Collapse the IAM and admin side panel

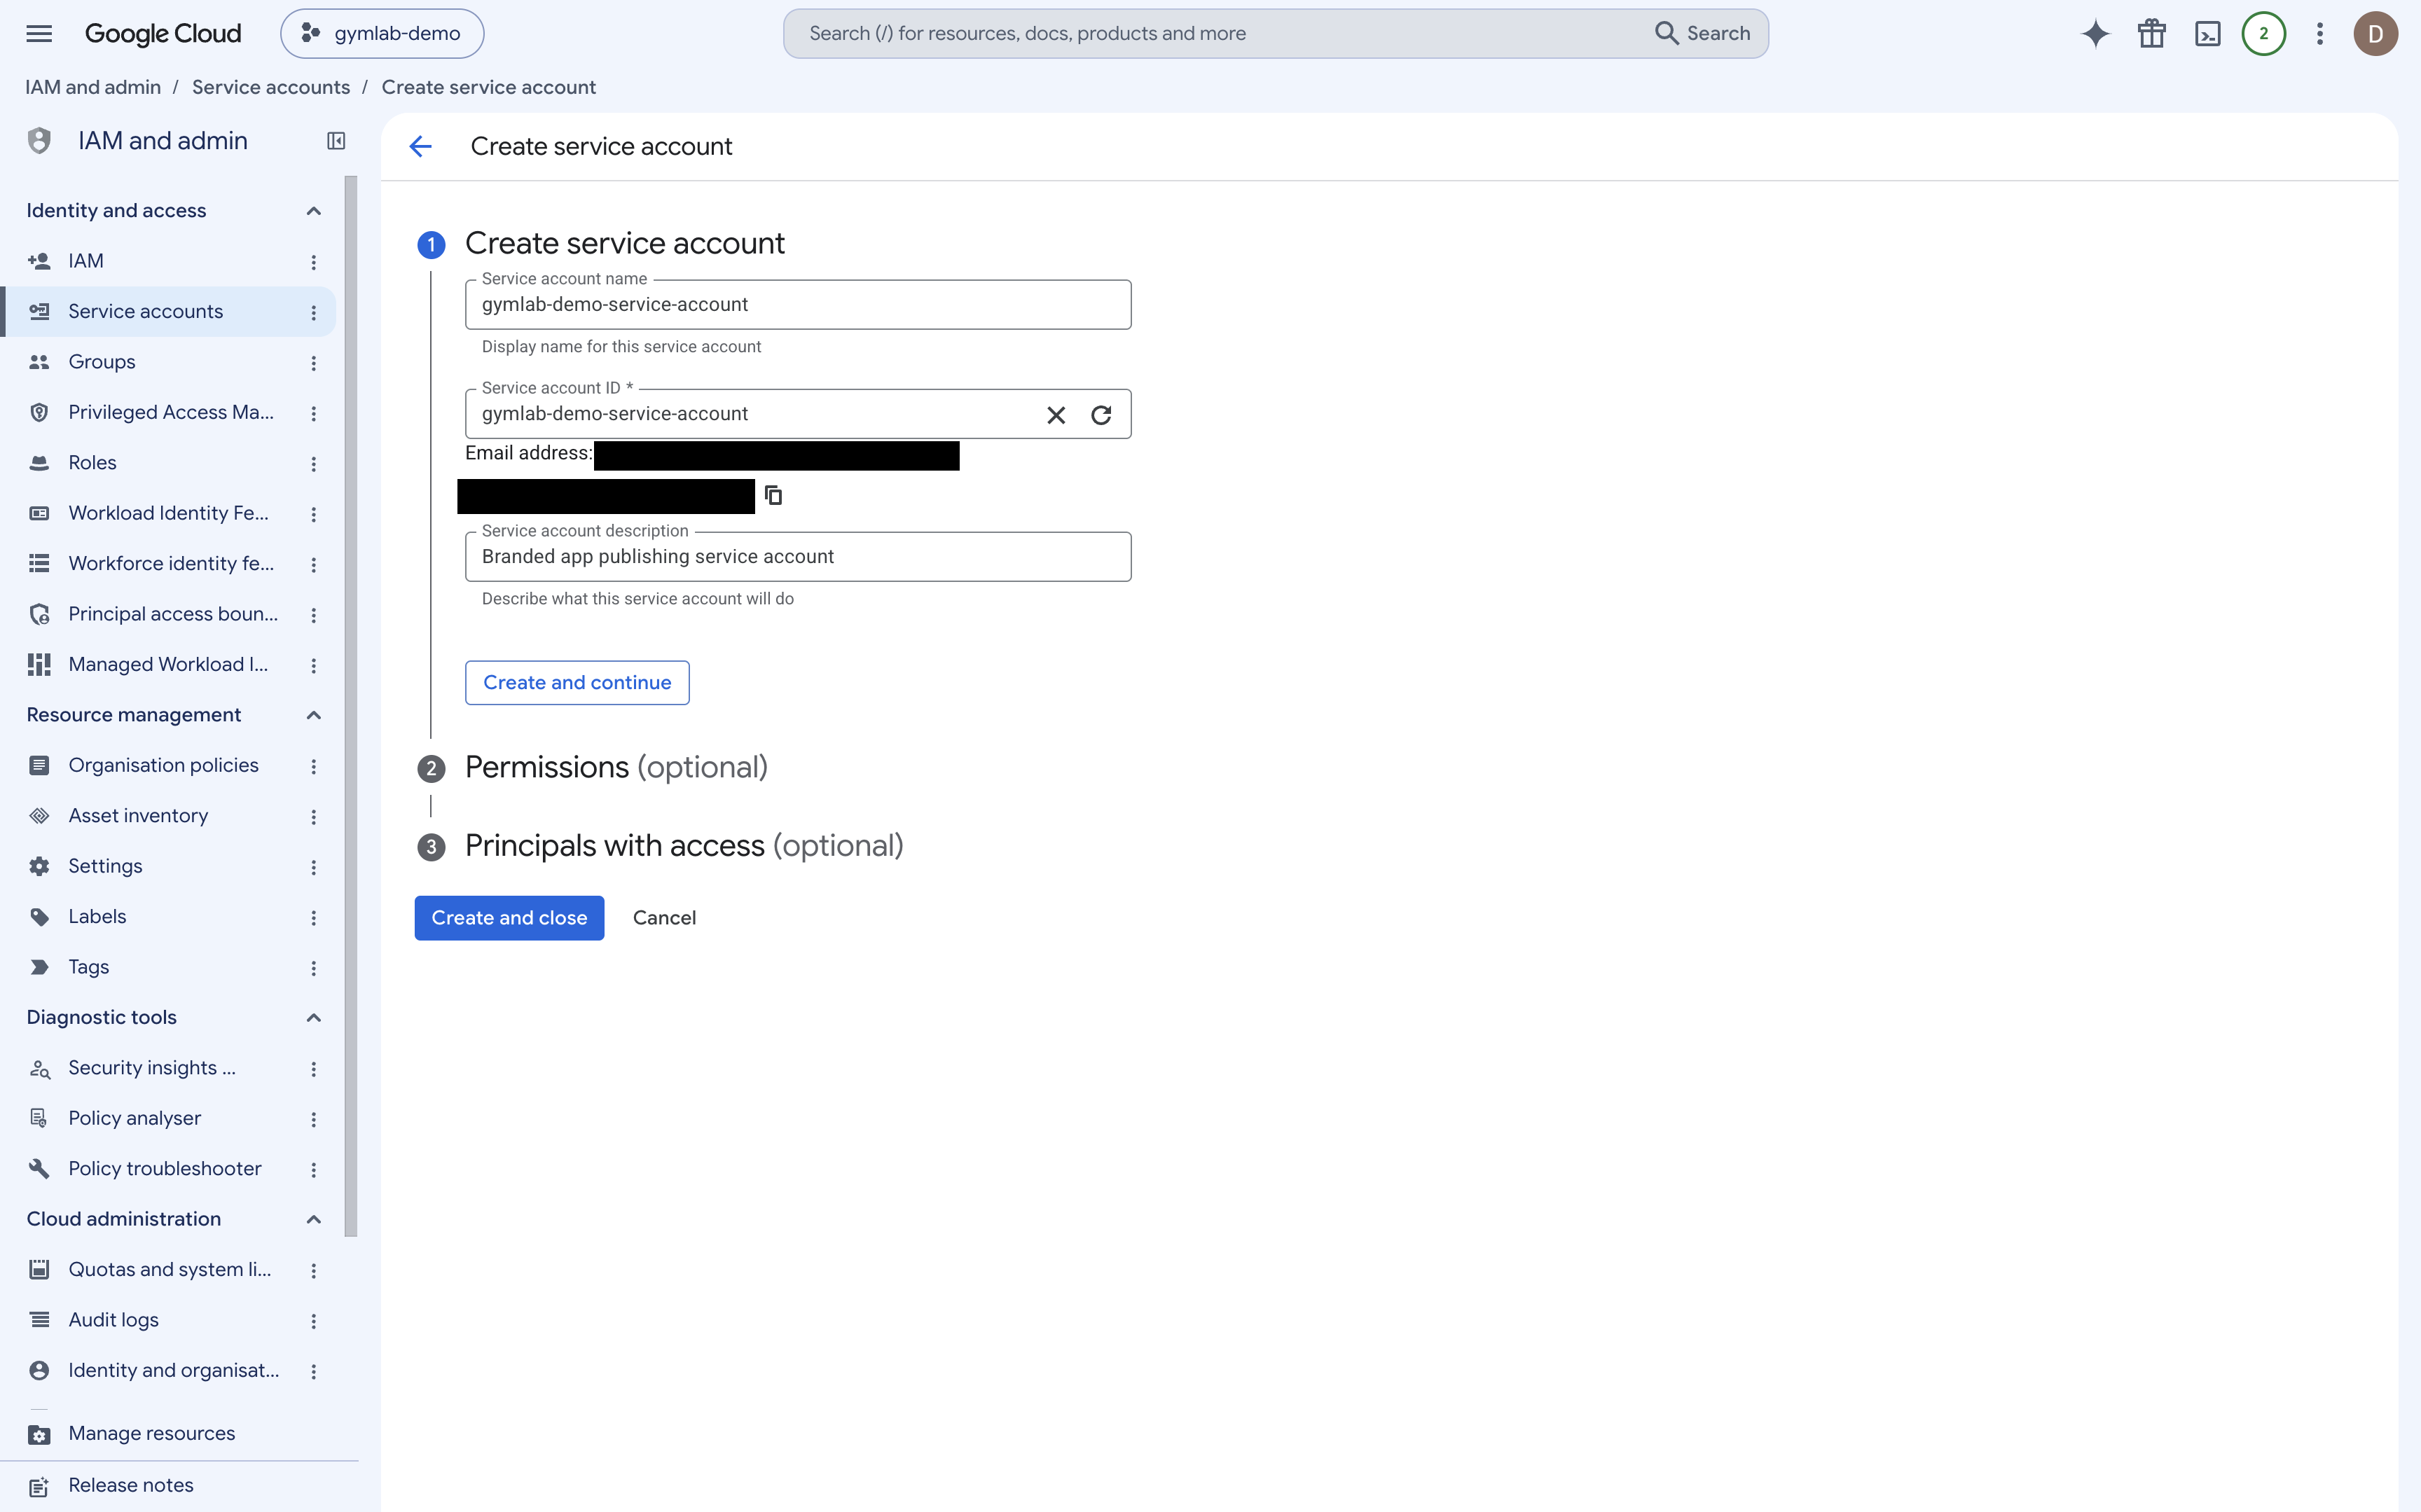pyautogui.click(x=336, y=141)
